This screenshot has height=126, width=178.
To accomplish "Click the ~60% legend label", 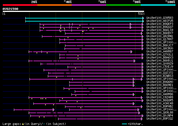I will pos(102,2).
